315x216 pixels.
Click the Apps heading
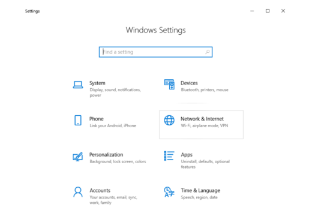click(x=187, y=155)
